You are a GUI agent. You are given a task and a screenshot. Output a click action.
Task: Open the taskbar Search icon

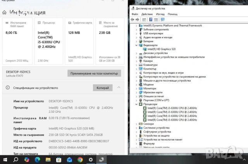click(15, 160)
